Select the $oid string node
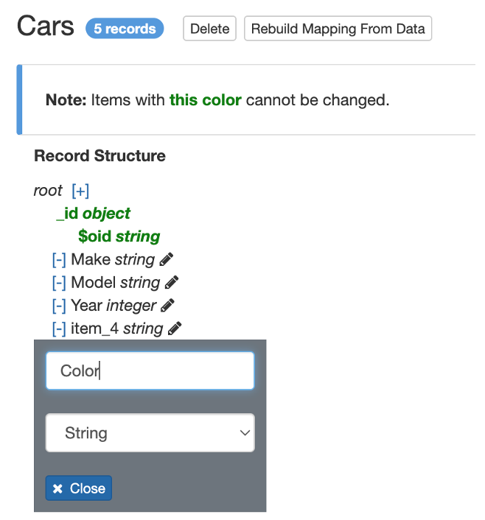485x520 pixels. pos(119,236)
